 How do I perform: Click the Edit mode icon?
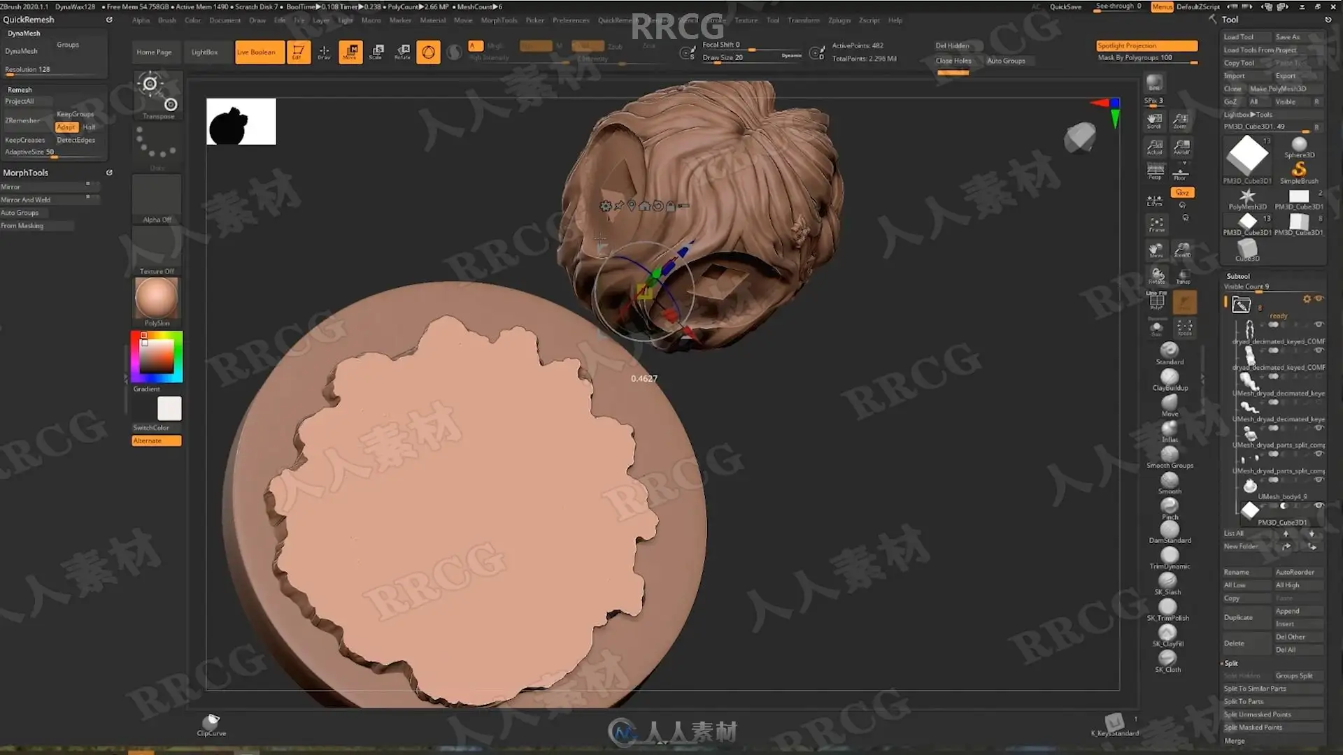point(298,52)
